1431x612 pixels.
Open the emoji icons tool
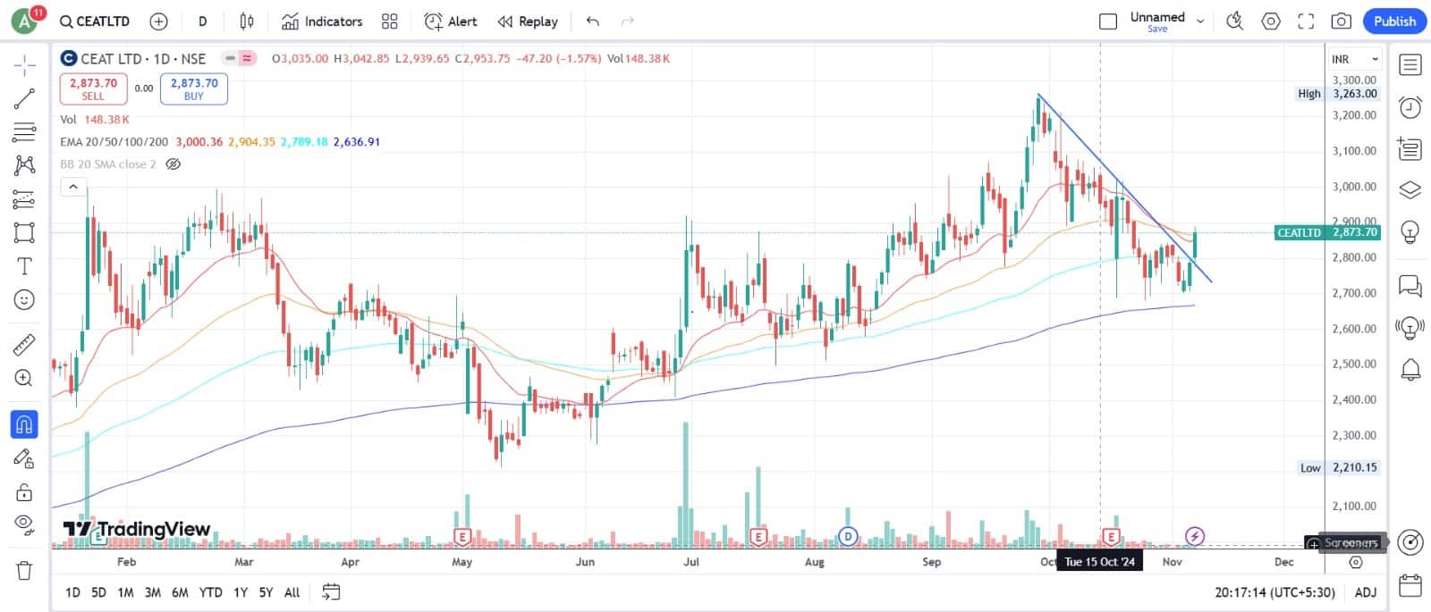pos(24,300)
